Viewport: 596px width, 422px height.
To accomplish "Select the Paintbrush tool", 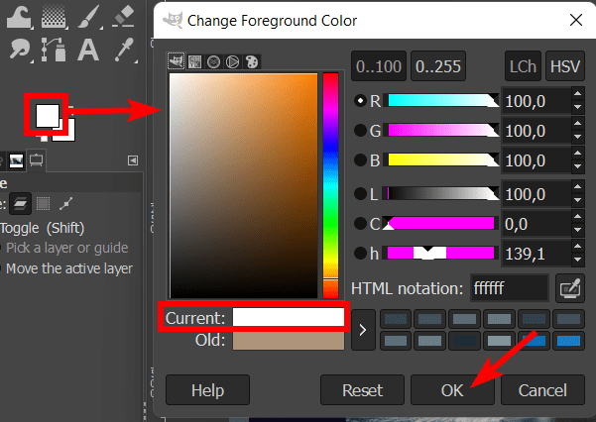I will 88,15.
